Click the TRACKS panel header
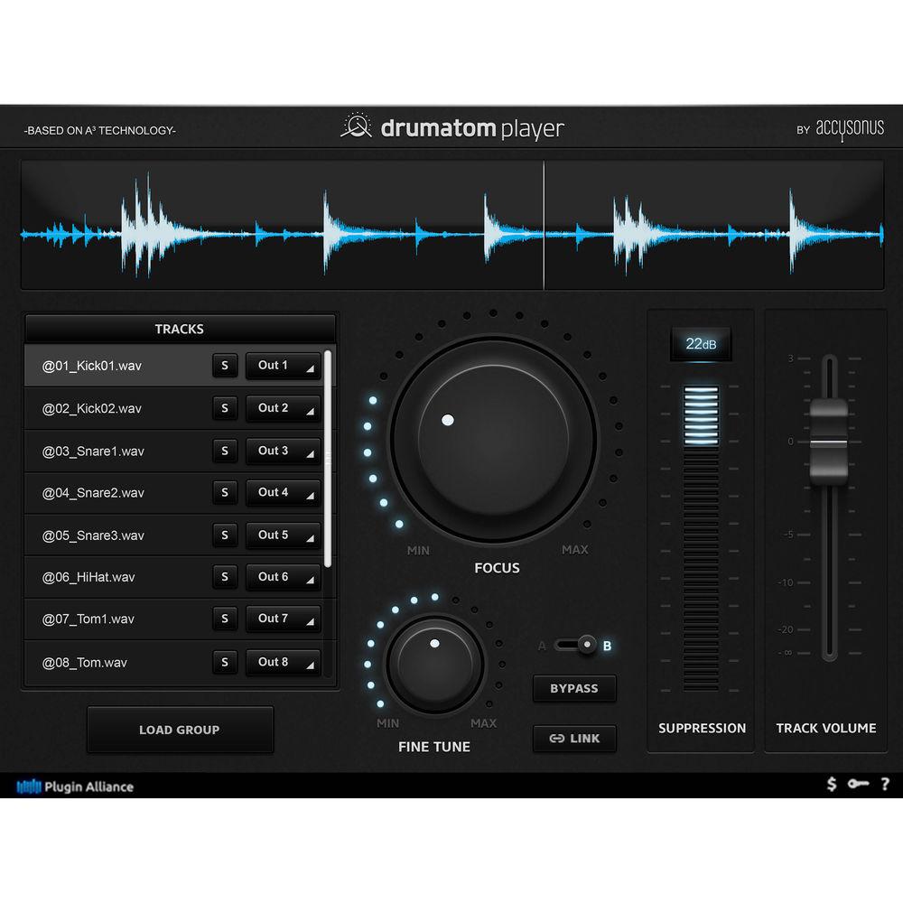This screenshot has width=903, height=903. pyautogui.click(x=180, y=329)
